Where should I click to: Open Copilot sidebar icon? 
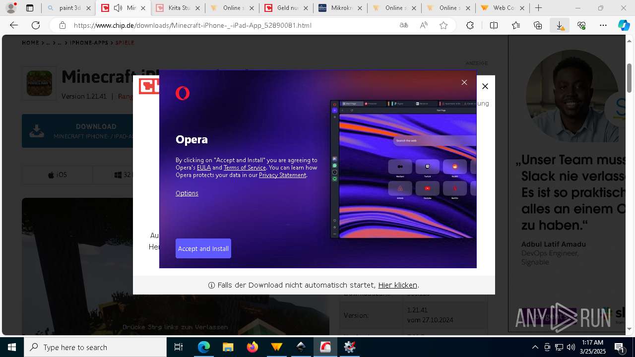624,25
